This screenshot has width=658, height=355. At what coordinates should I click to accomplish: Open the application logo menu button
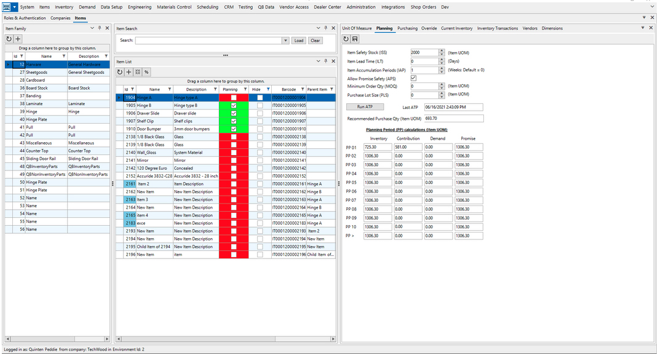coord(6,7)
